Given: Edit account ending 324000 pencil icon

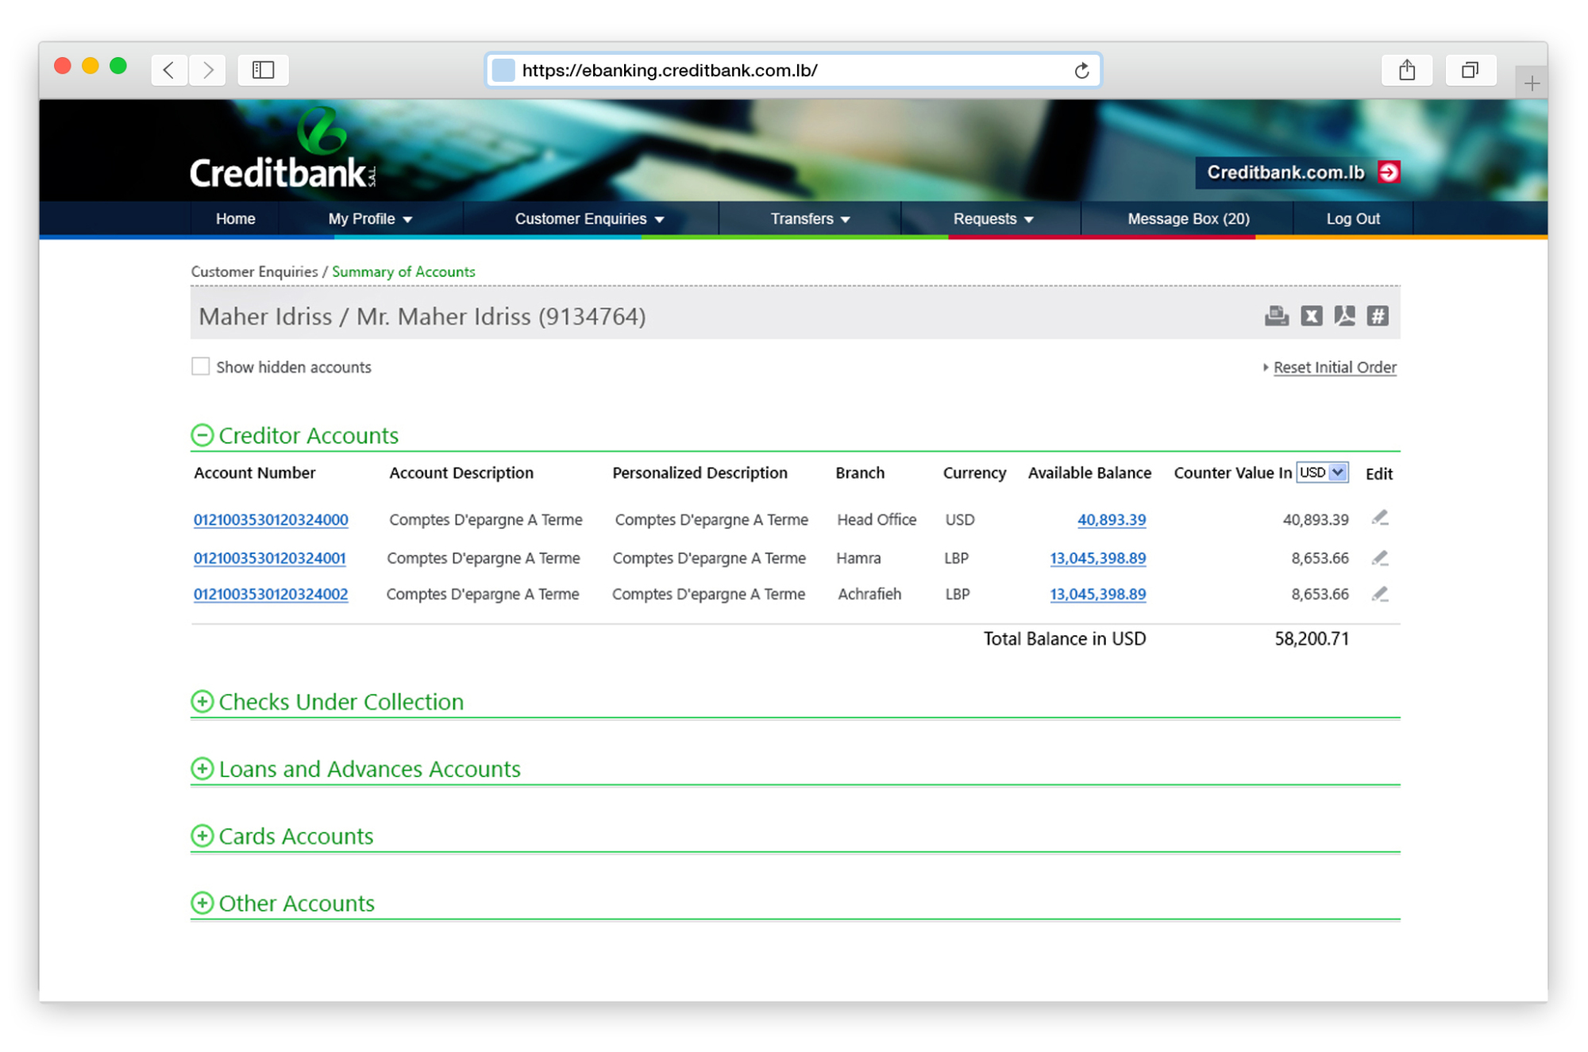Looking at the screenshot, I should [1380, 518].
